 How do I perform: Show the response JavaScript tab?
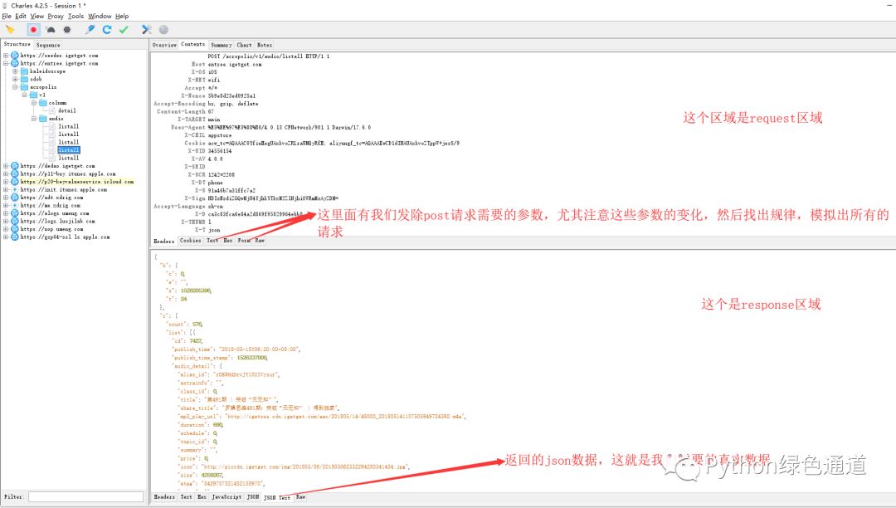click(226, 497)
